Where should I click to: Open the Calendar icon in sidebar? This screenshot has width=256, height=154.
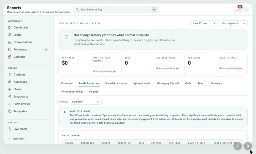coord(10,57)
